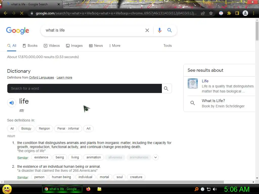Filter definitions by Art
The image size is (259, 194).
point(88,129)
